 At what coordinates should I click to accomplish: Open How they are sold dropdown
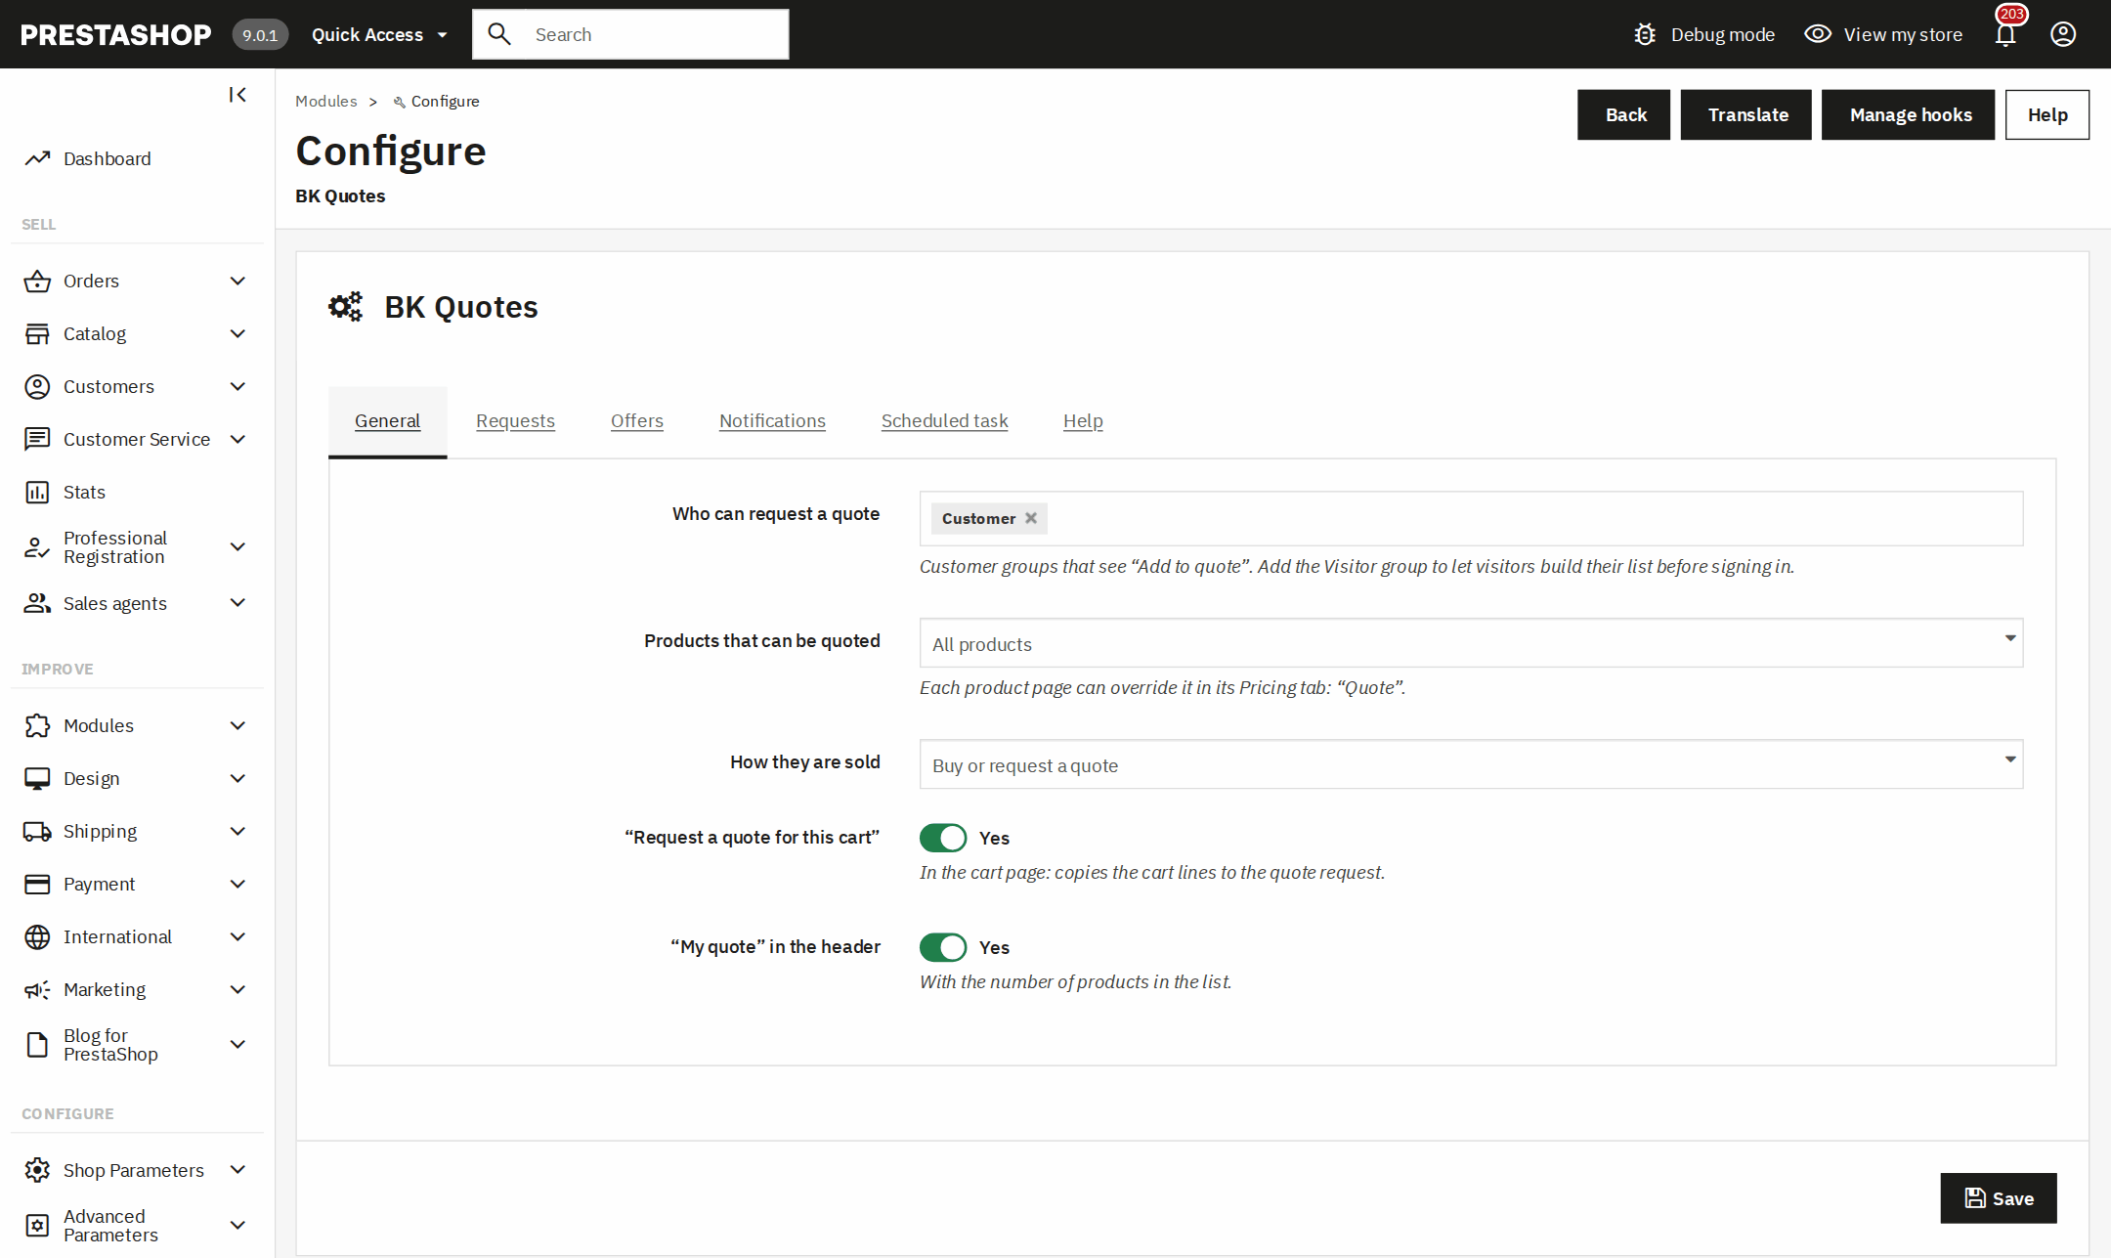(1471, 764)
